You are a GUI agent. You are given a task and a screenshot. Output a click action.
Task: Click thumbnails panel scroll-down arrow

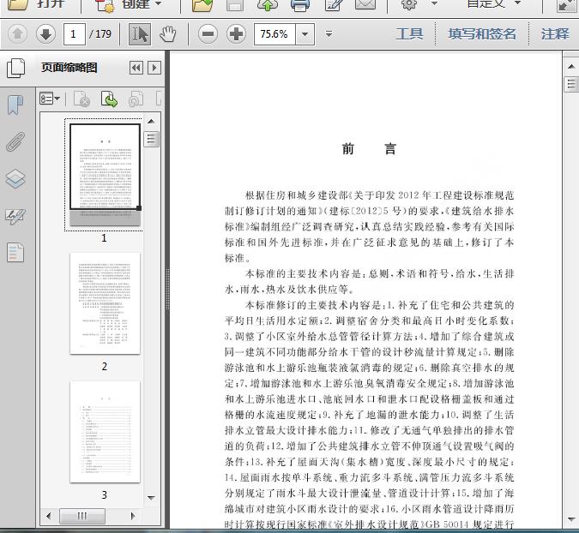pos(151,498)
